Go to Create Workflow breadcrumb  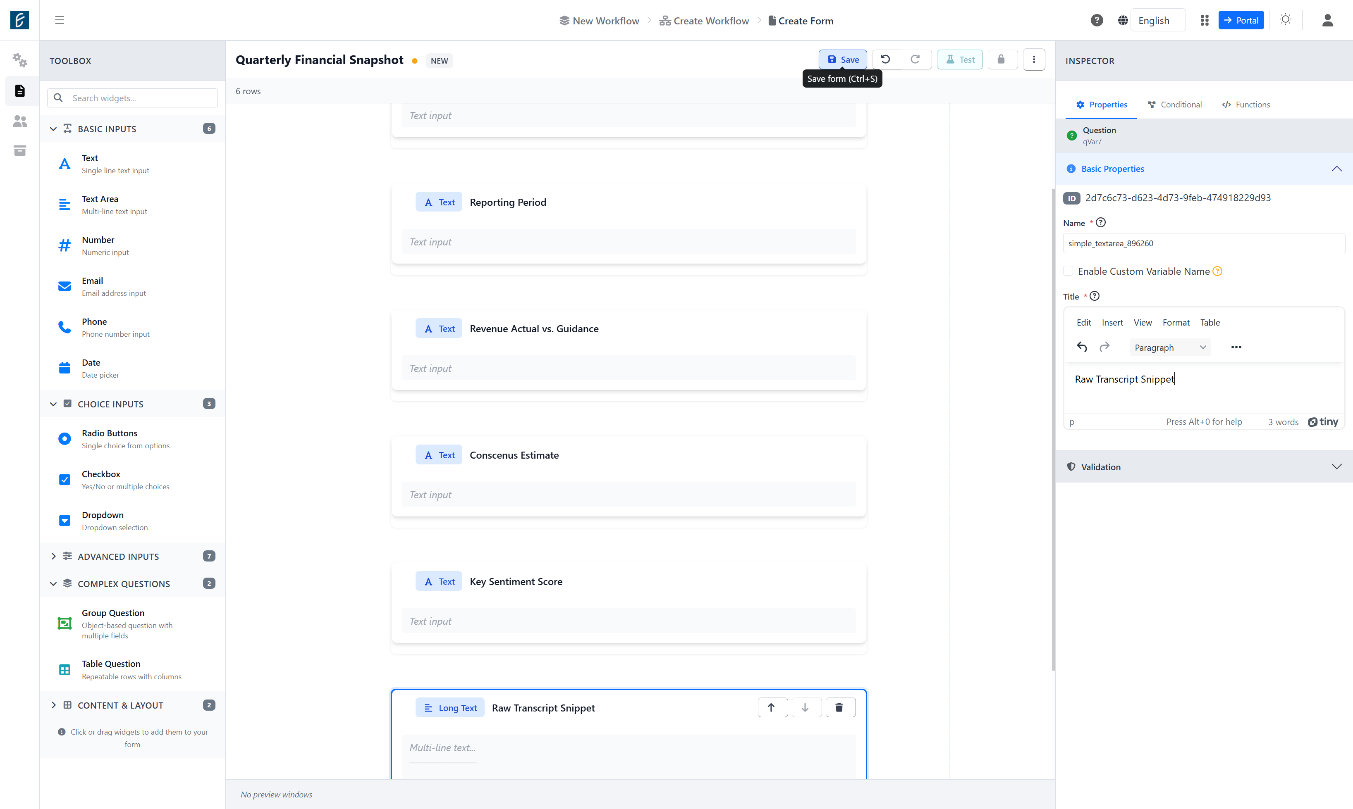[x=704, y=21]
